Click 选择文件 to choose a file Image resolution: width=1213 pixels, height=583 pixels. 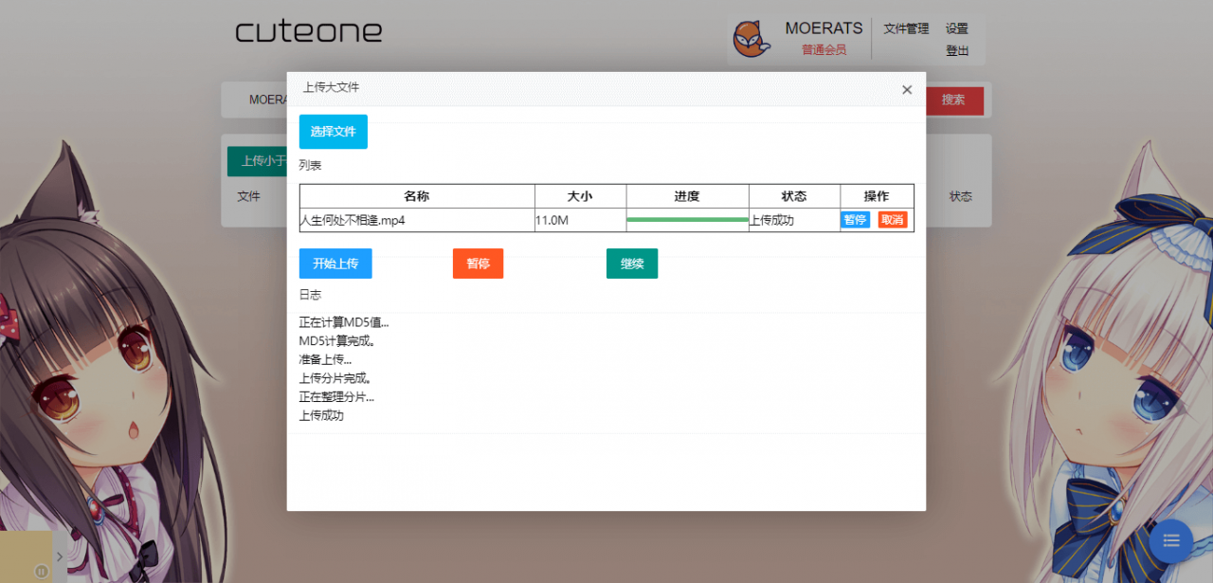click(x=333, y=132)
